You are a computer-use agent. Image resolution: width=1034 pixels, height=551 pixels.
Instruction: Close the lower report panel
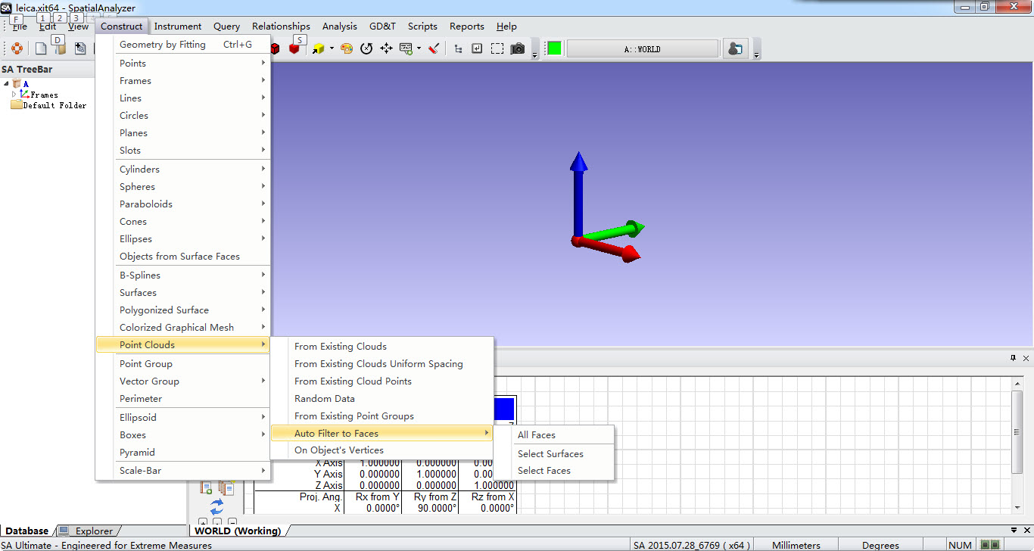pos(1026,358)
